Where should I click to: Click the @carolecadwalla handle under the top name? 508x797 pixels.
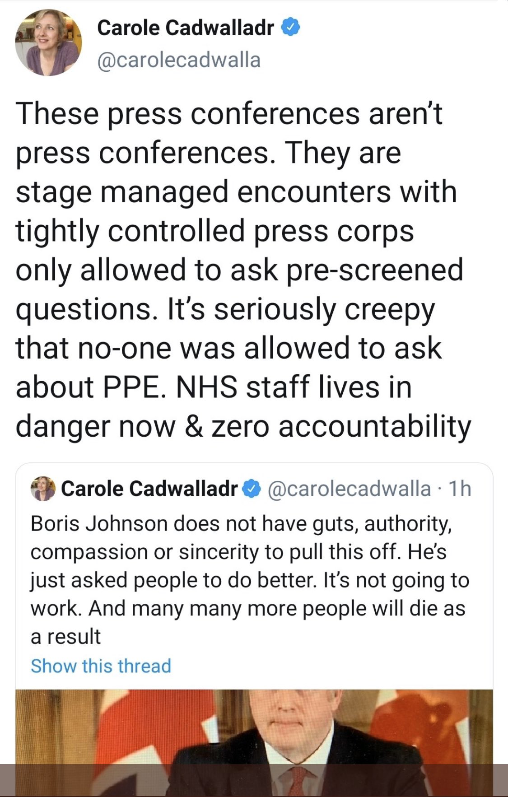179,60
